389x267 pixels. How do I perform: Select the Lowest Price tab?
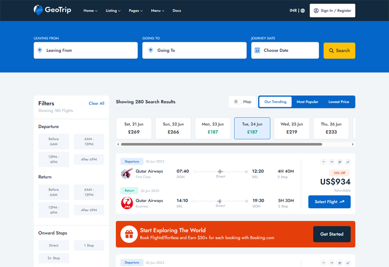coord(338,102)
